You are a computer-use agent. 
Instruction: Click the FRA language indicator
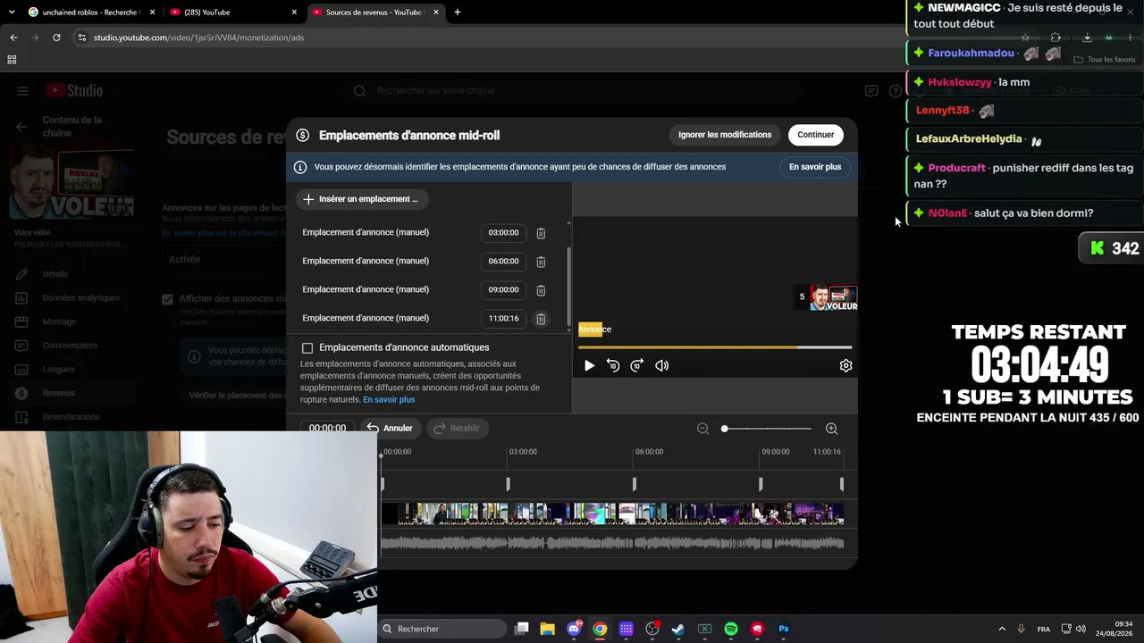click(x=1044, y=629)
